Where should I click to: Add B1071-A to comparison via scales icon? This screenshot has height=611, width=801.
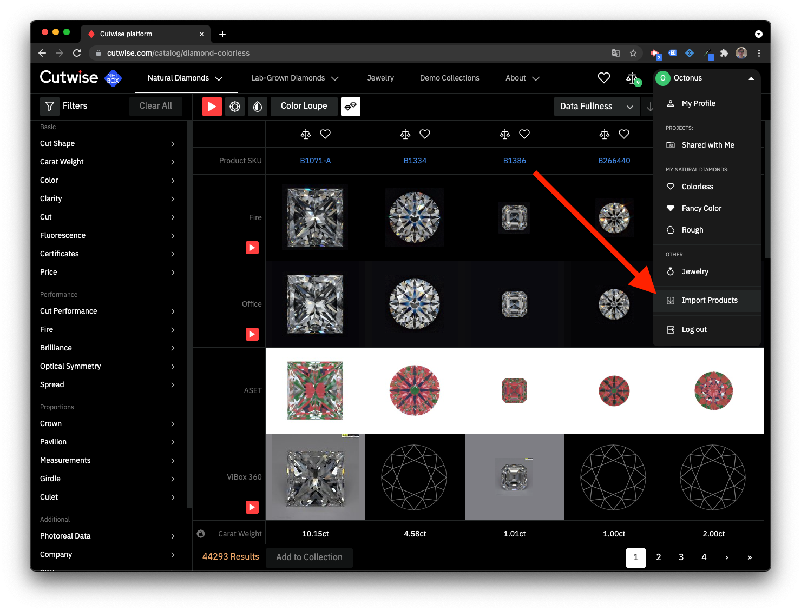click(306, 134)
